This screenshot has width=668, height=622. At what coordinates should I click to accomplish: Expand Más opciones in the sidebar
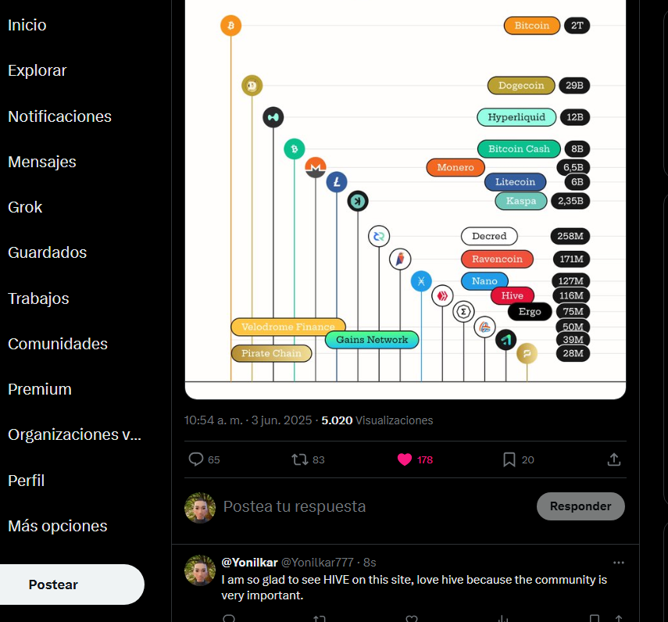(x=58, y=526)
